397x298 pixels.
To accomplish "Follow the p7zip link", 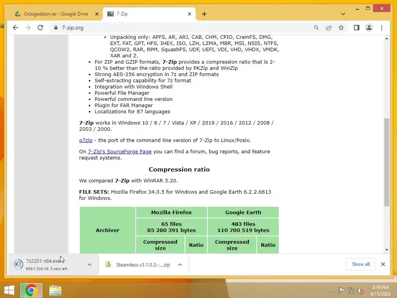I will pos(86,140).
